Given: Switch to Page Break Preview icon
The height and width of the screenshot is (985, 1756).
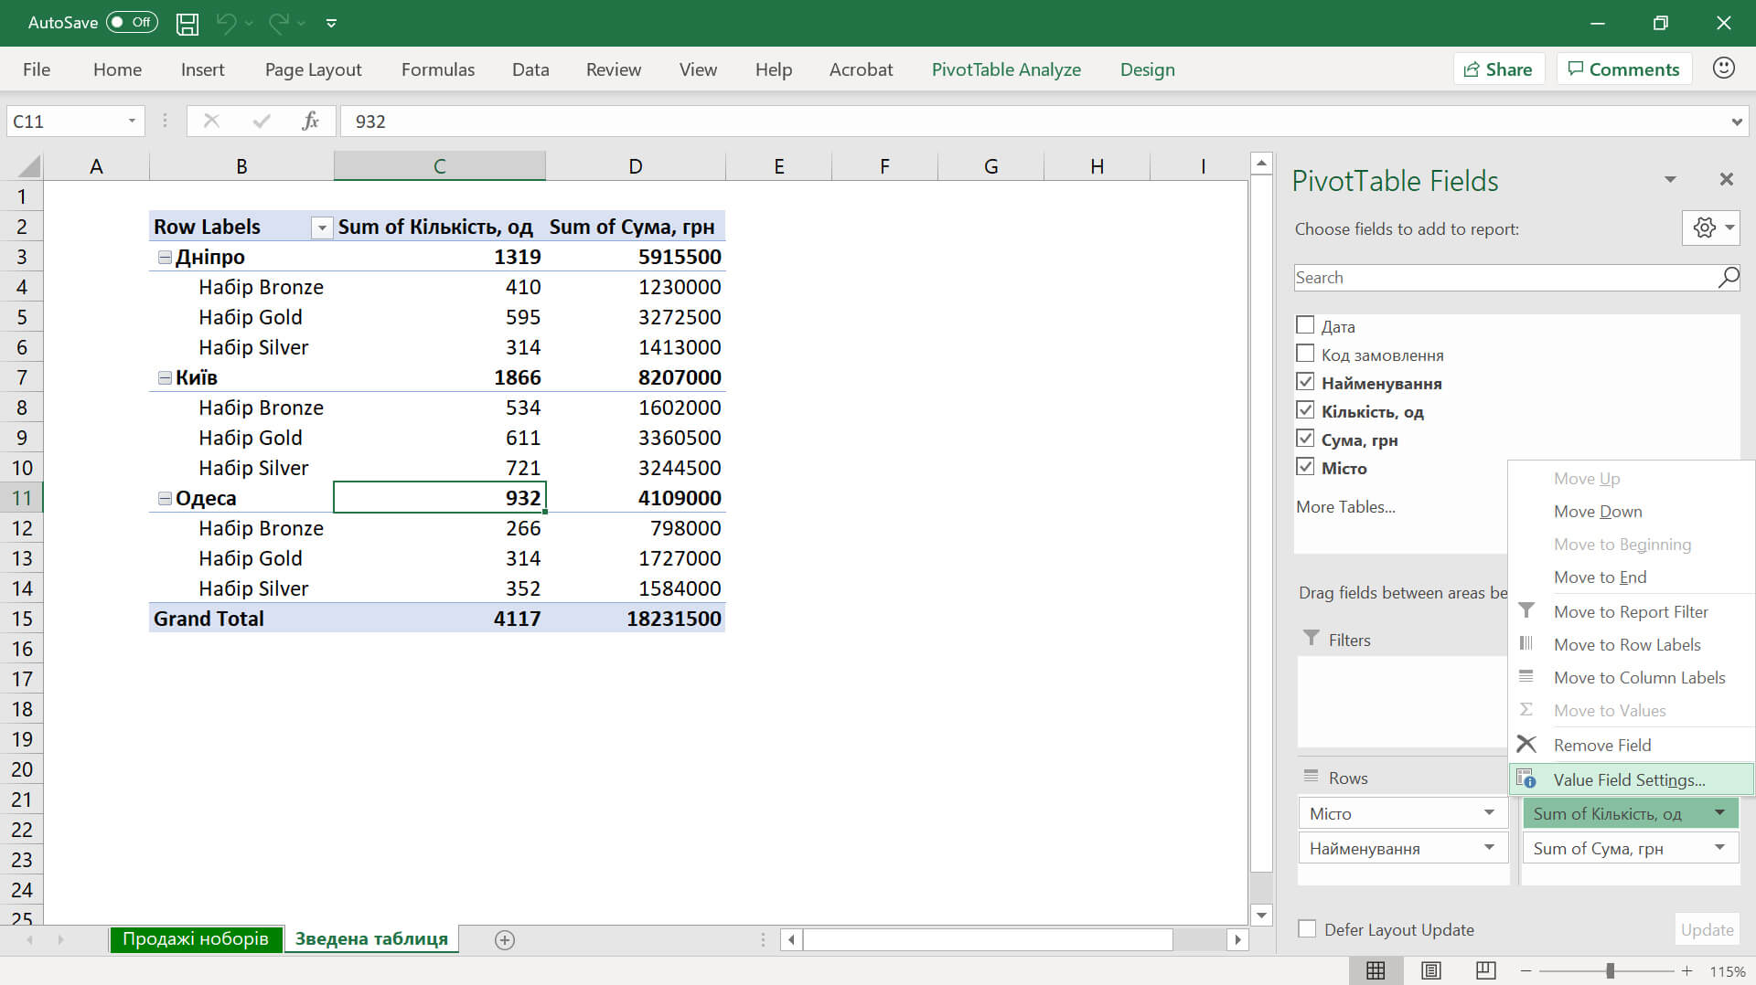Looking at the screenshot, I should [x=1485, y=970].
